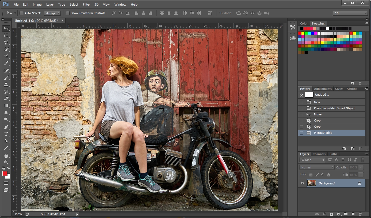
Task: Click the Delete Layer trash icon
Action: 360,214
